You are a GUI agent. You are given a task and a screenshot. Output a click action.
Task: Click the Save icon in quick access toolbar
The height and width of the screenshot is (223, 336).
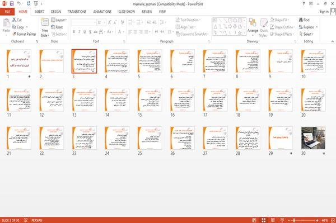tap(12, 3)
